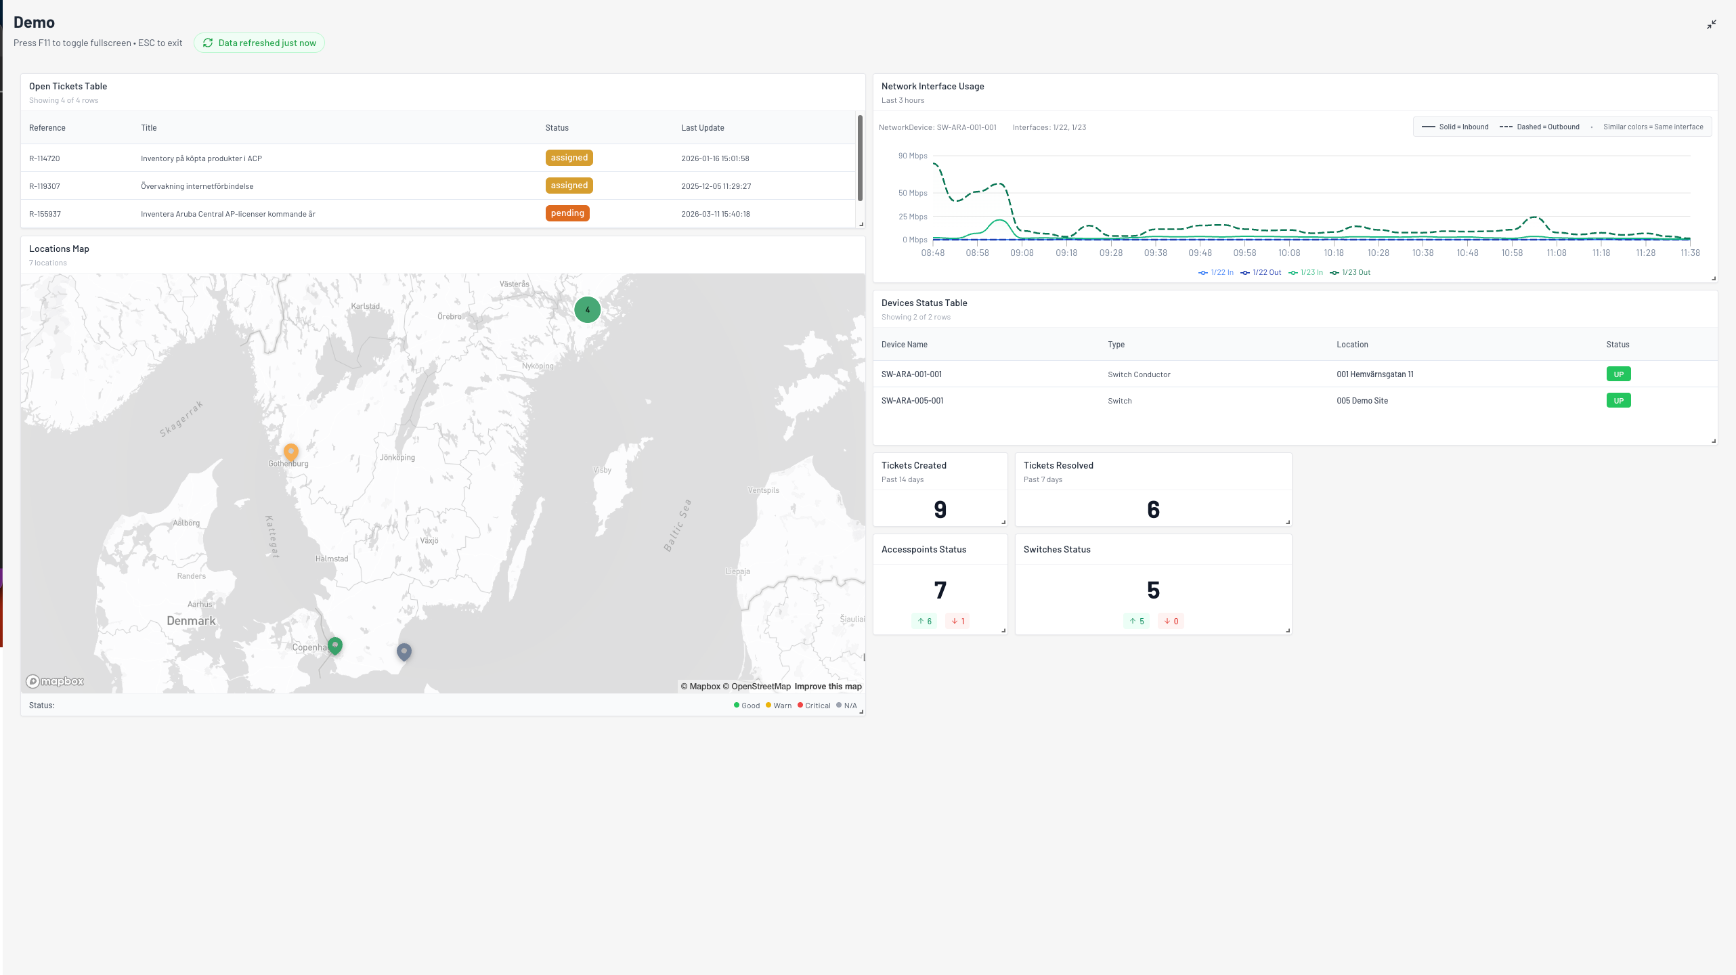This screenshot has width=1736, height=975.
Task: Select the gray N/A map pin
Action: click(x=404, y=652)
